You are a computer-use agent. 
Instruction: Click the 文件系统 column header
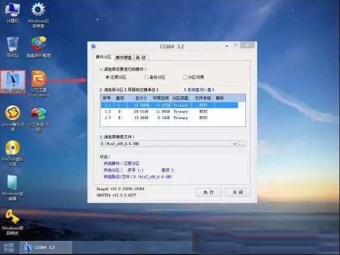point(203,98)
